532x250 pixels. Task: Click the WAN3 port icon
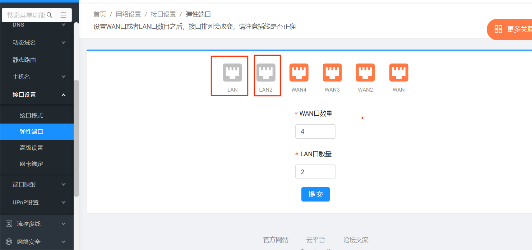(332, 72)
